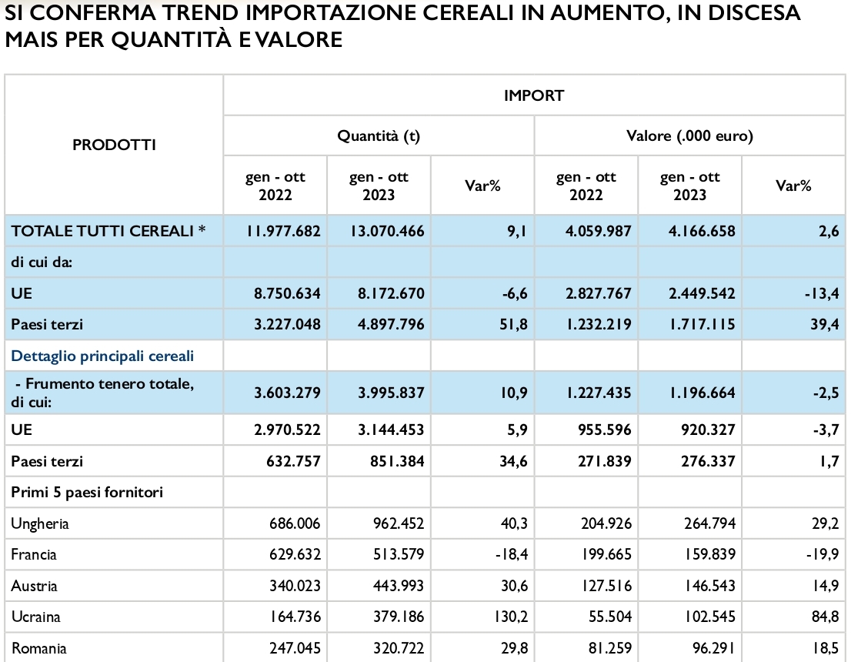Select the Quantità (t) header
The image size is (851, 662).
(x=379, y=135)
